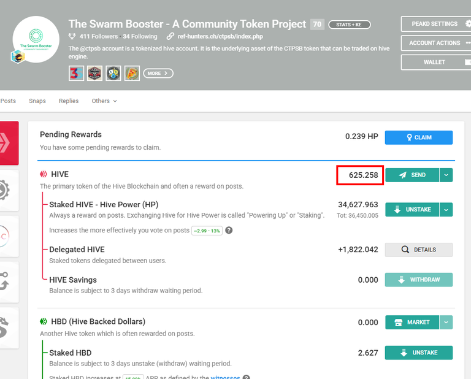Viewport: 471px width, 379px height.
Task: Switch to the Posts tab
Action: pos(8,101)
